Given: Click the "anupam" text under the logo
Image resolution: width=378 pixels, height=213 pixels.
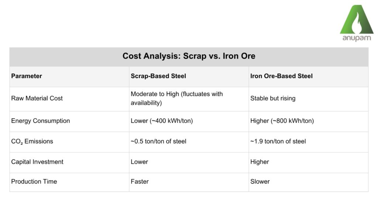Looking at the screenshot, I should [x=357, y=38].
